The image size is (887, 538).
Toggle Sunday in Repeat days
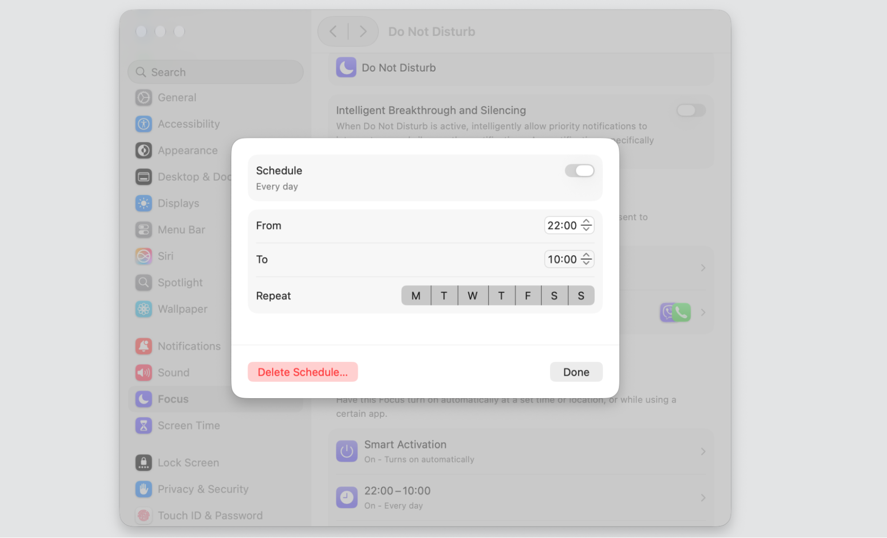(581, 296)
